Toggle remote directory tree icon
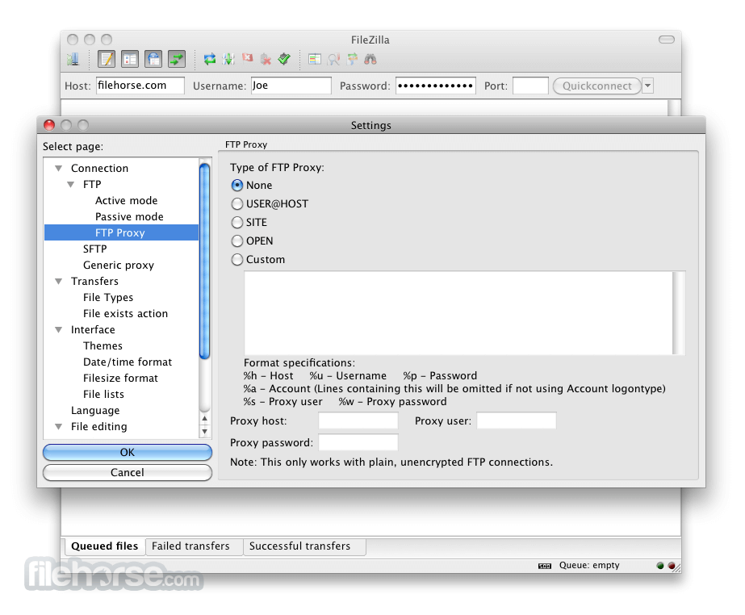The width and height of the screenshot is (745, 615). click(153, 60)
